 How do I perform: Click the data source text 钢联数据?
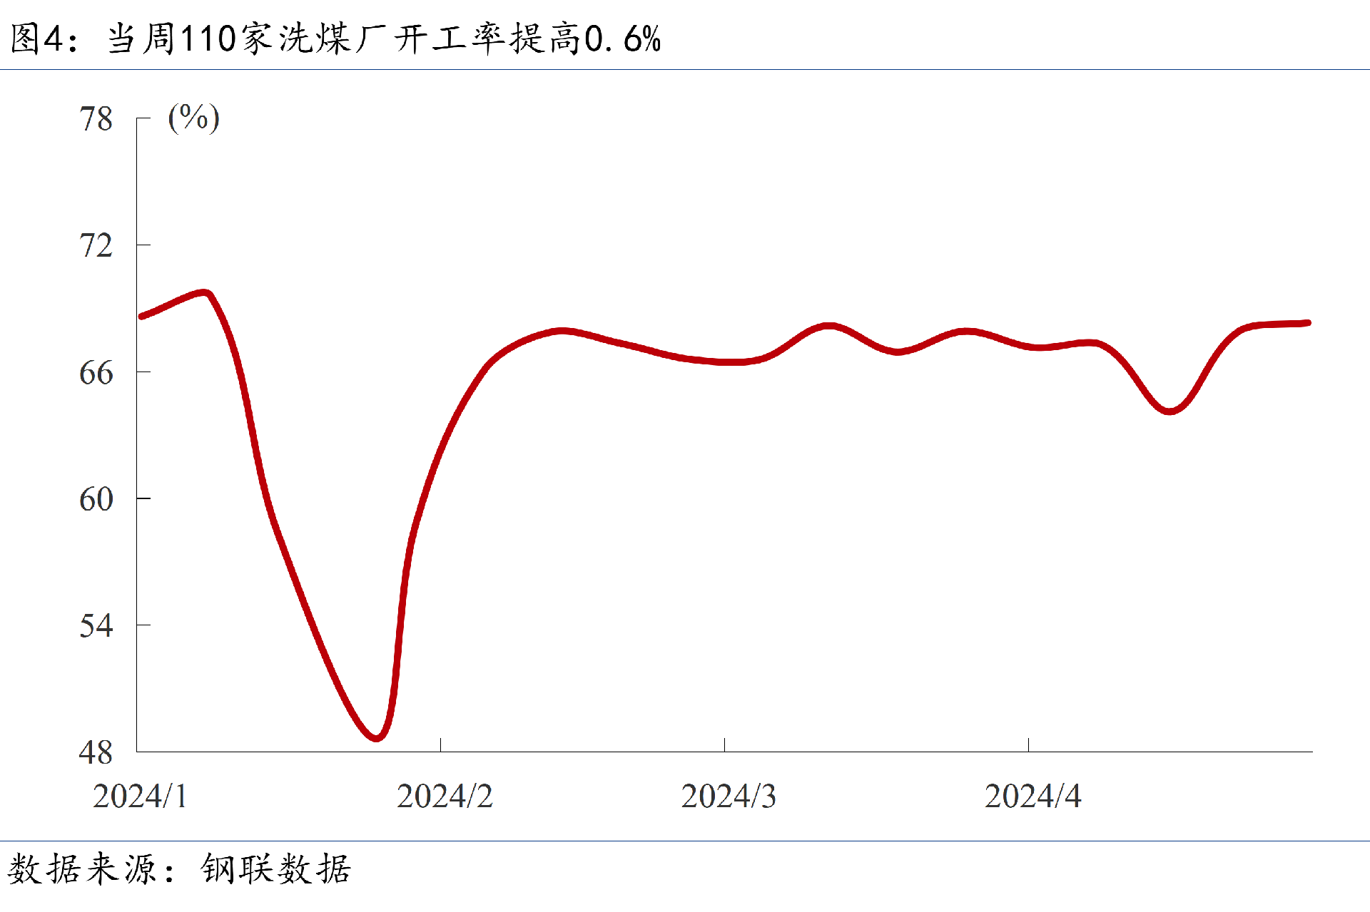click(275, 869)
